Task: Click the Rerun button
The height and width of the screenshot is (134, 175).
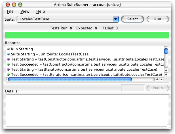Action: tap(158, 88)
